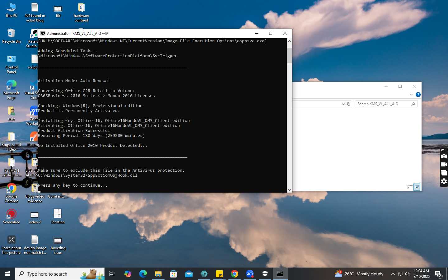Viewport: 448px width, 280px height.
Task: Take a screenshot with ScreenRec camera icon
Action: tap(444, 156)
